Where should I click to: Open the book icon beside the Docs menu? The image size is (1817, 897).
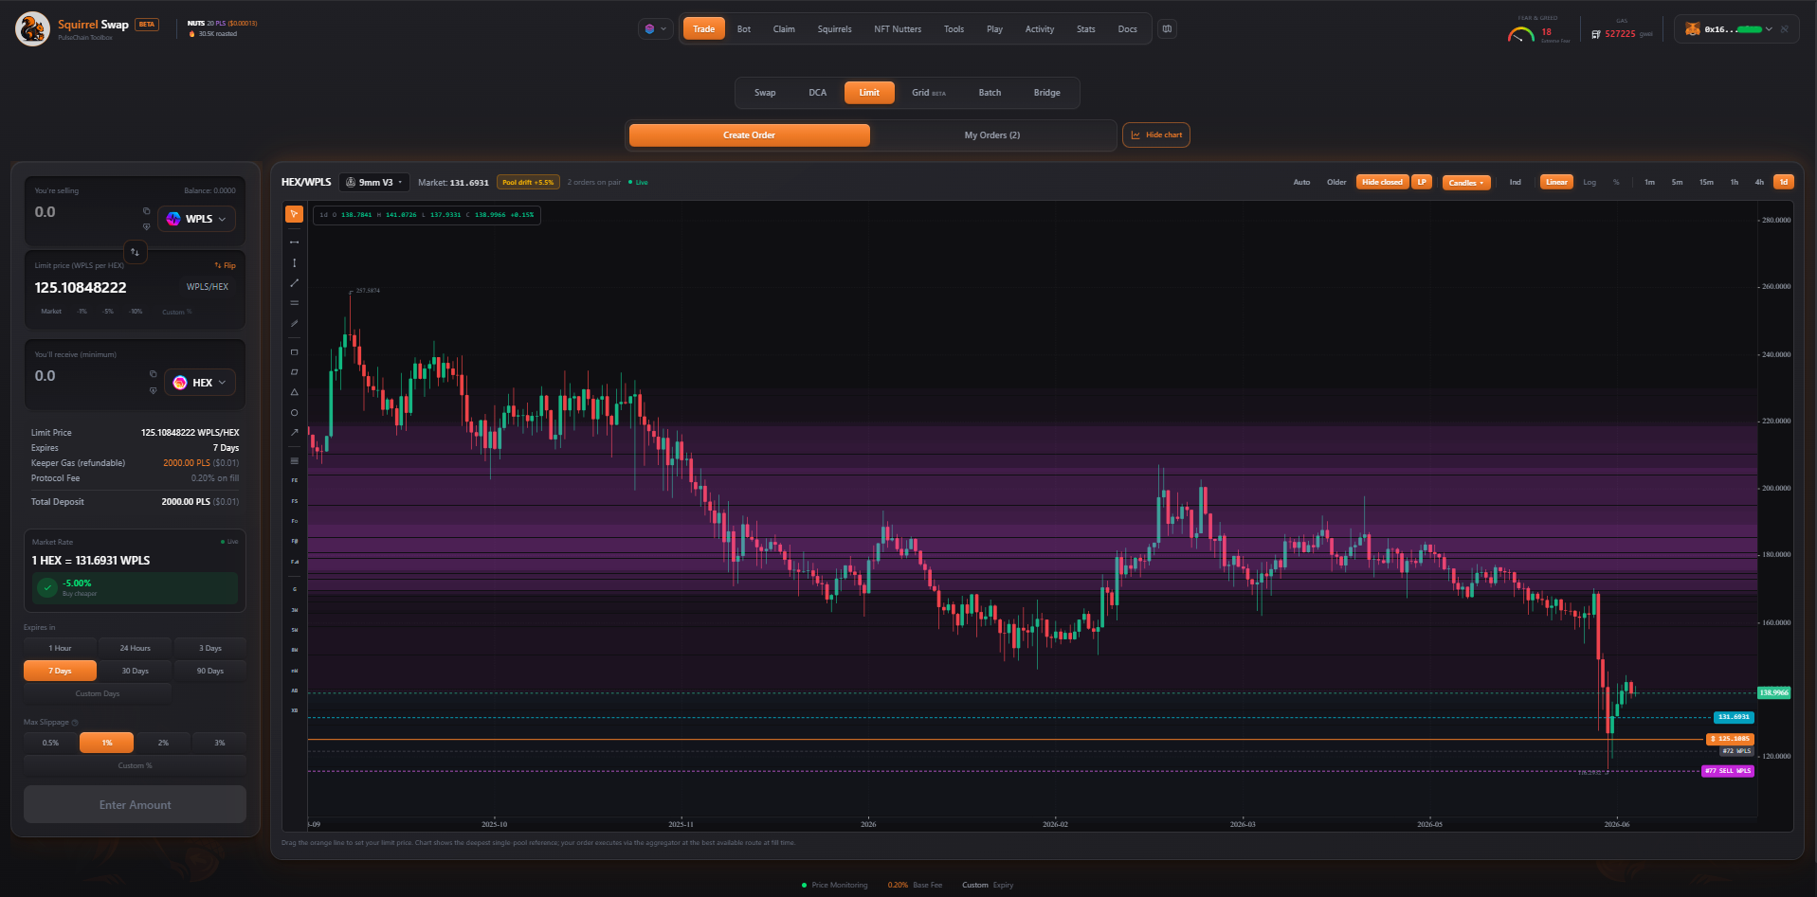[1167, 29]
